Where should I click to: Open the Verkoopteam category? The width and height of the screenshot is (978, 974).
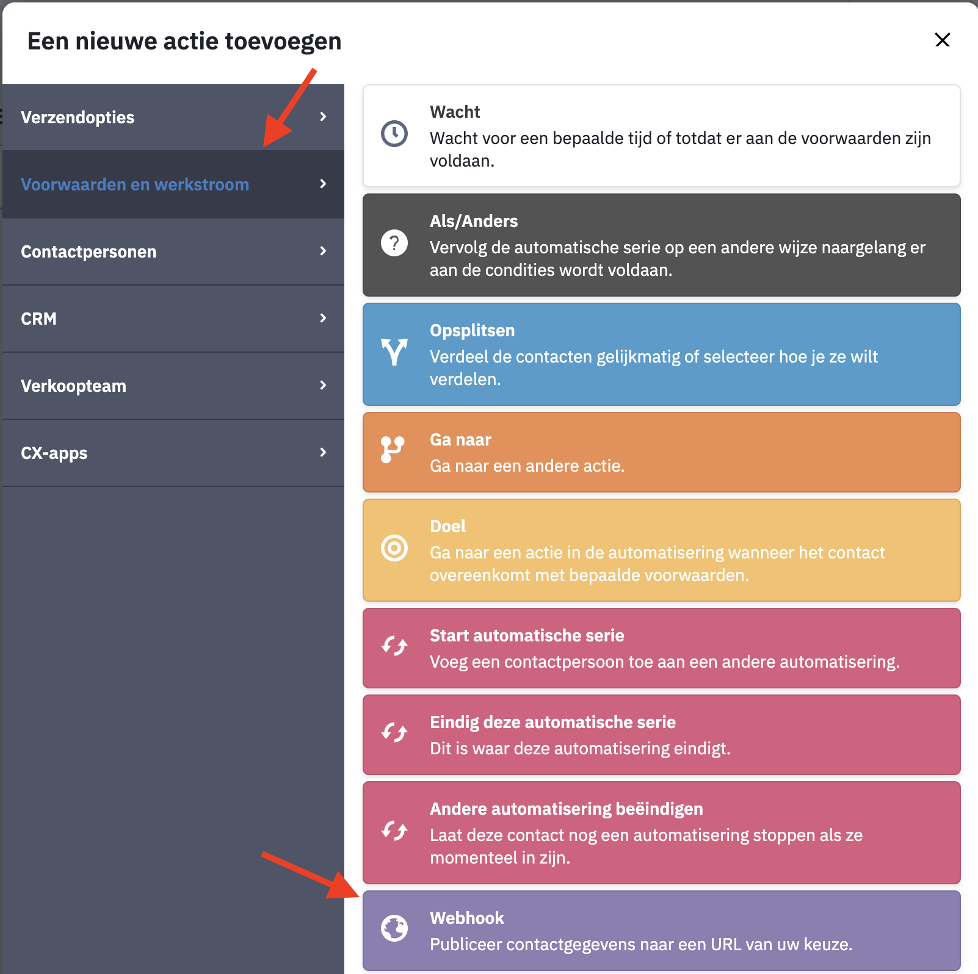point(173,386)
